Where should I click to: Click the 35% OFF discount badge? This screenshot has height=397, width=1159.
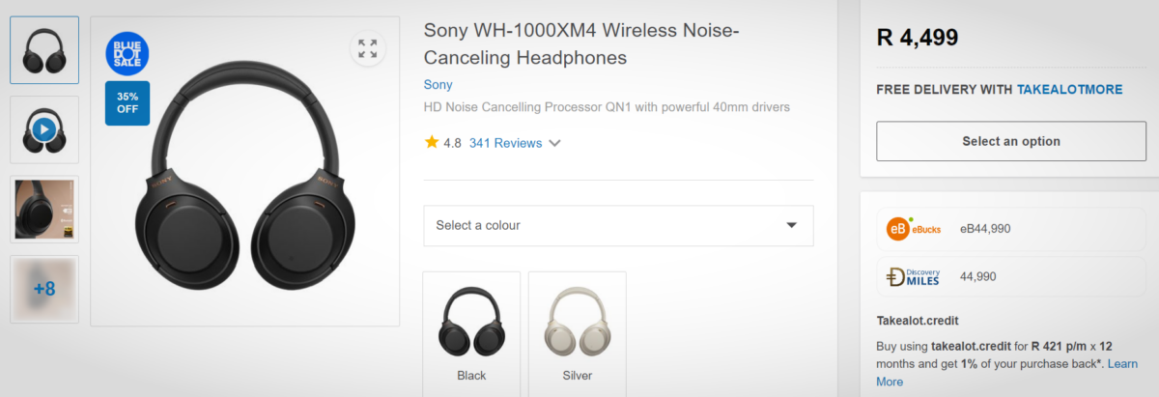click(127, 102)
